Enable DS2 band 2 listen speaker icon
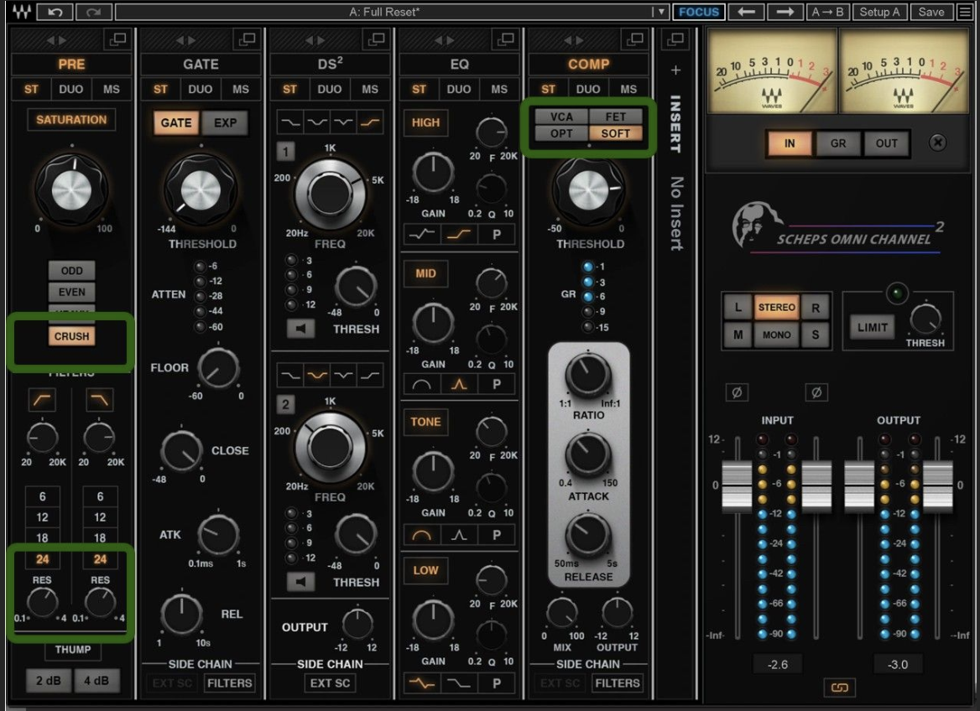The image size is (980, 711). click(x=300, y=582)
